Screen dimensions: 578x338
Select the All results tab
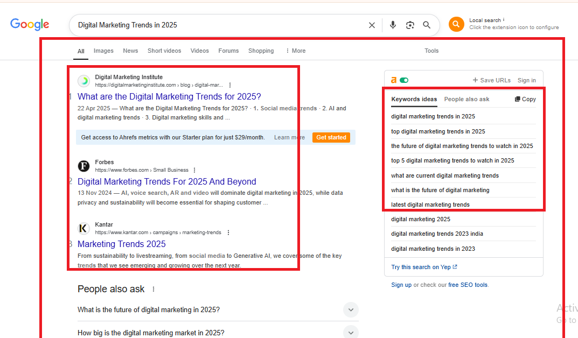tap(81, 51)
